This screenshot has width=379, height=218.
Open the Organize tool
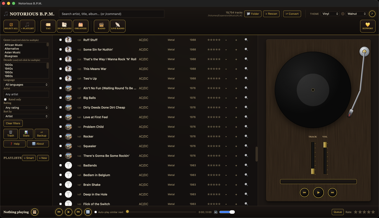click(81, 26)
